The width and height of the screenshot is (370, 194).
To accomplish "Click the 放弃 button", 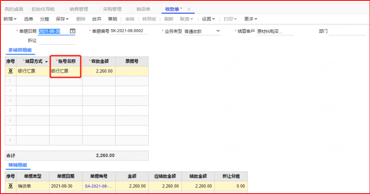I will [x=97, y=19].
